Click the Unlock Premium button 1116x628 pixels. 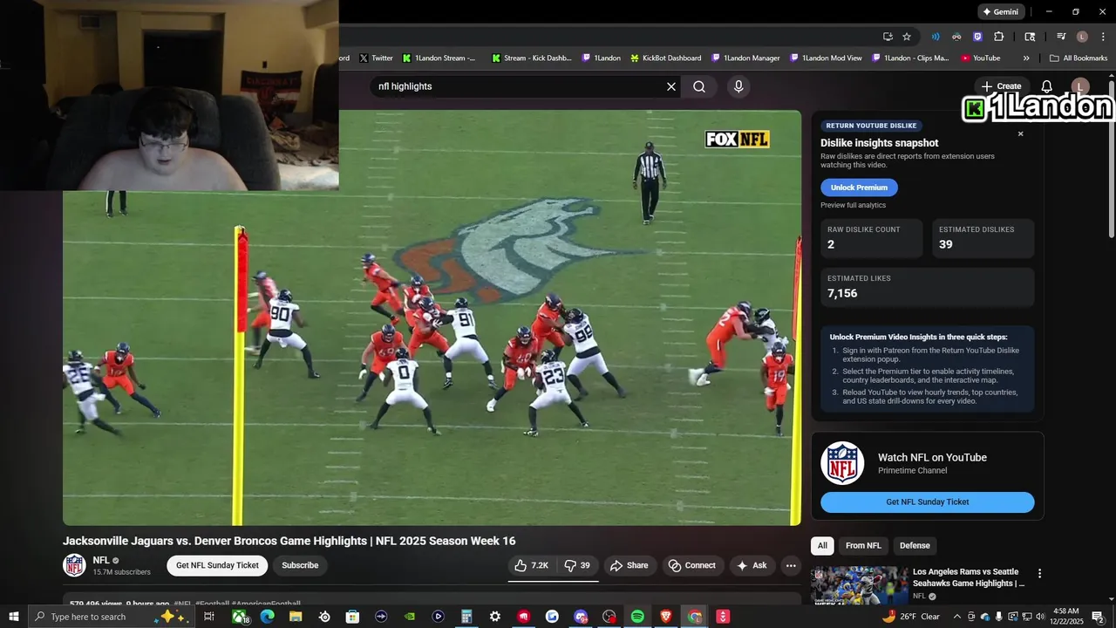[859, 188]
